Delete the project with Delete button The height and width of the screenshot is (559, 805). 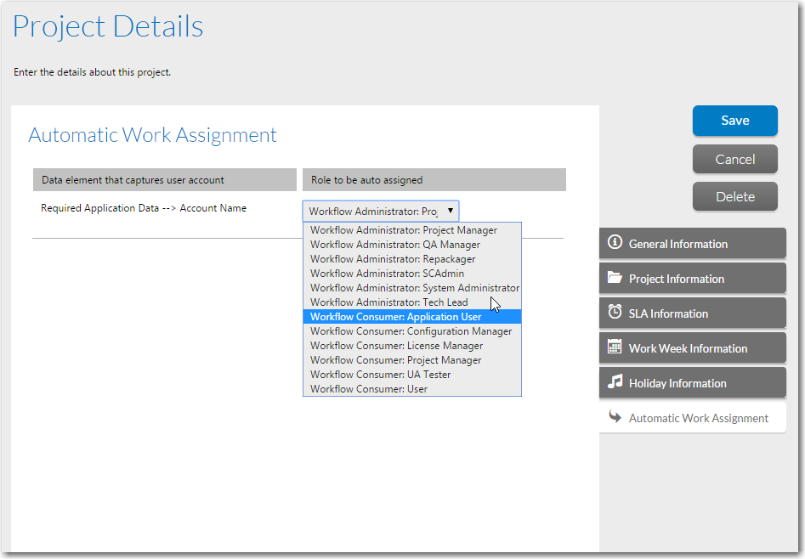click(x=734, y=196)
